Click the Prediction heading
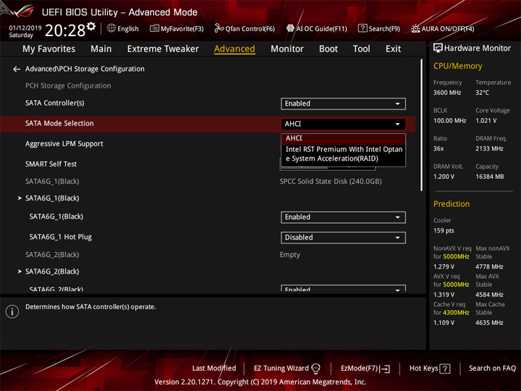 pyautogui.click(x=452, y=203)
